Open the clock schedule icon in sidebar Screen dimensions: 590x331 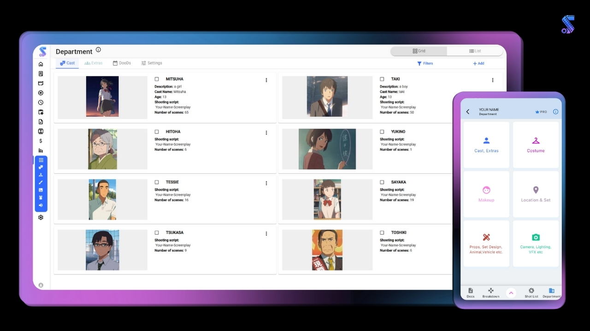pos(41,103)
